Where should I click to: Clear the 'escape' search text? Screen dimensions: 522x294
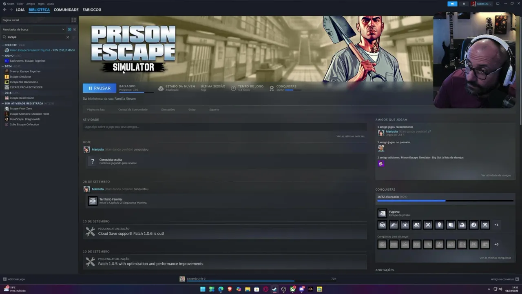[x=68, y=37]
